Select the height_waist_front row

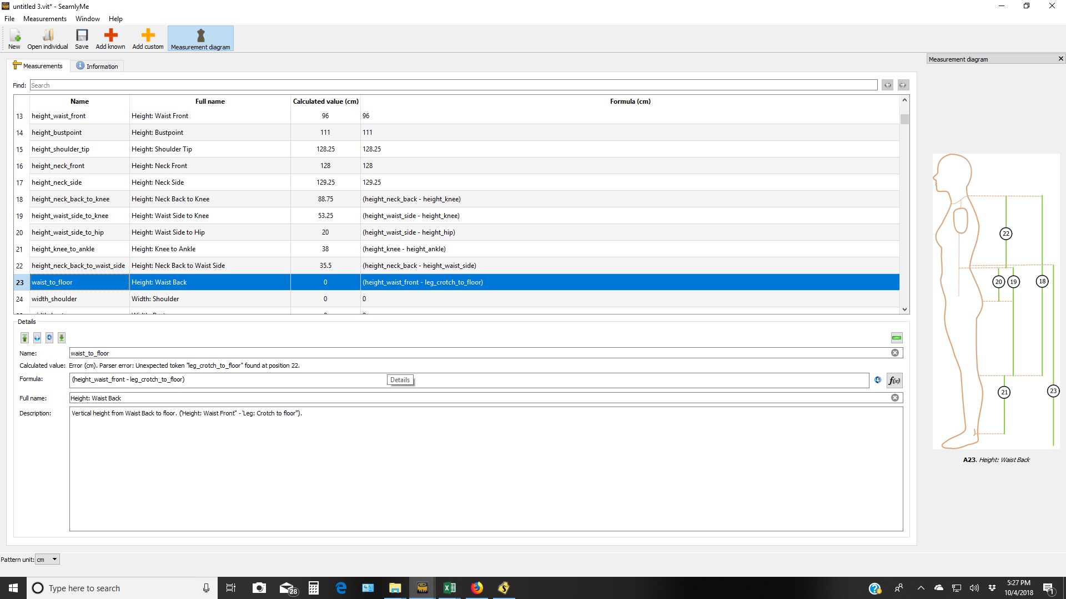[456, 116]
